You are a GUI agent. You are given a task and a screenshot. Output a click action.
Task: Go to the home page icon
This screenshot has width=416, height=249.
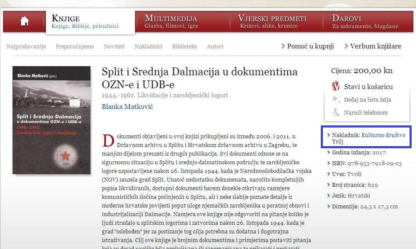tap(24, 21)
